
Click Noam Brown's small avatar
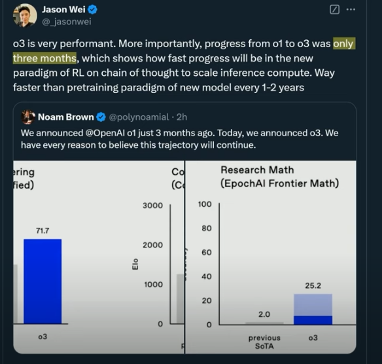[x=28, y=117]
